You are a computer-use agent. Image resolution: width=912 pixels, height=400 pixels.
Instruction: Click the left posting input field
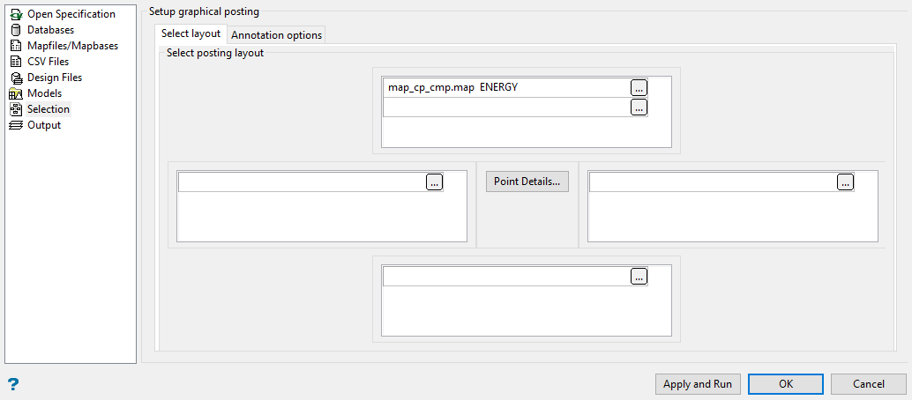303,182
